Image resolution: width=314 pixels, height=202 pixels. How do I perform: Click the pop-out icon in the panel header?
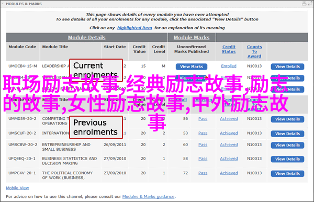point(310,4)
